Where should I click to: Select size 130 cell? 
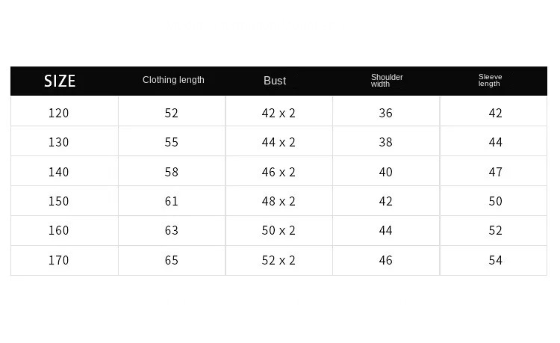tap(58, 142)
